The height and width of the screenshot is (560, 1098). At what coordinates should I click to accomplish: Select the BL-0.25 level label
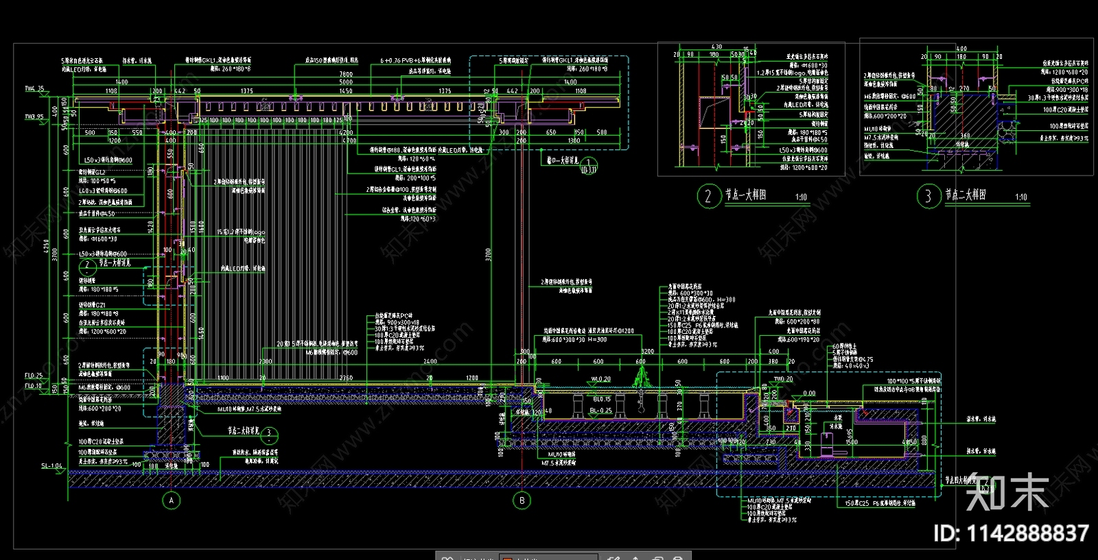coord(601,411)
